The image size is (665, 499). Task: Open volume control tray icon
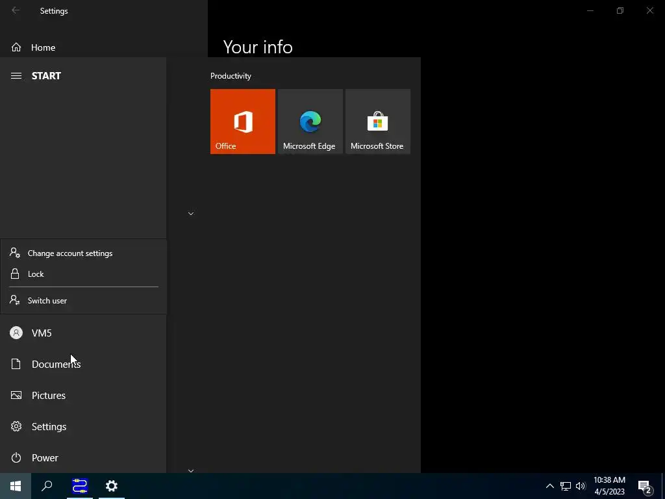coord(581,486)
